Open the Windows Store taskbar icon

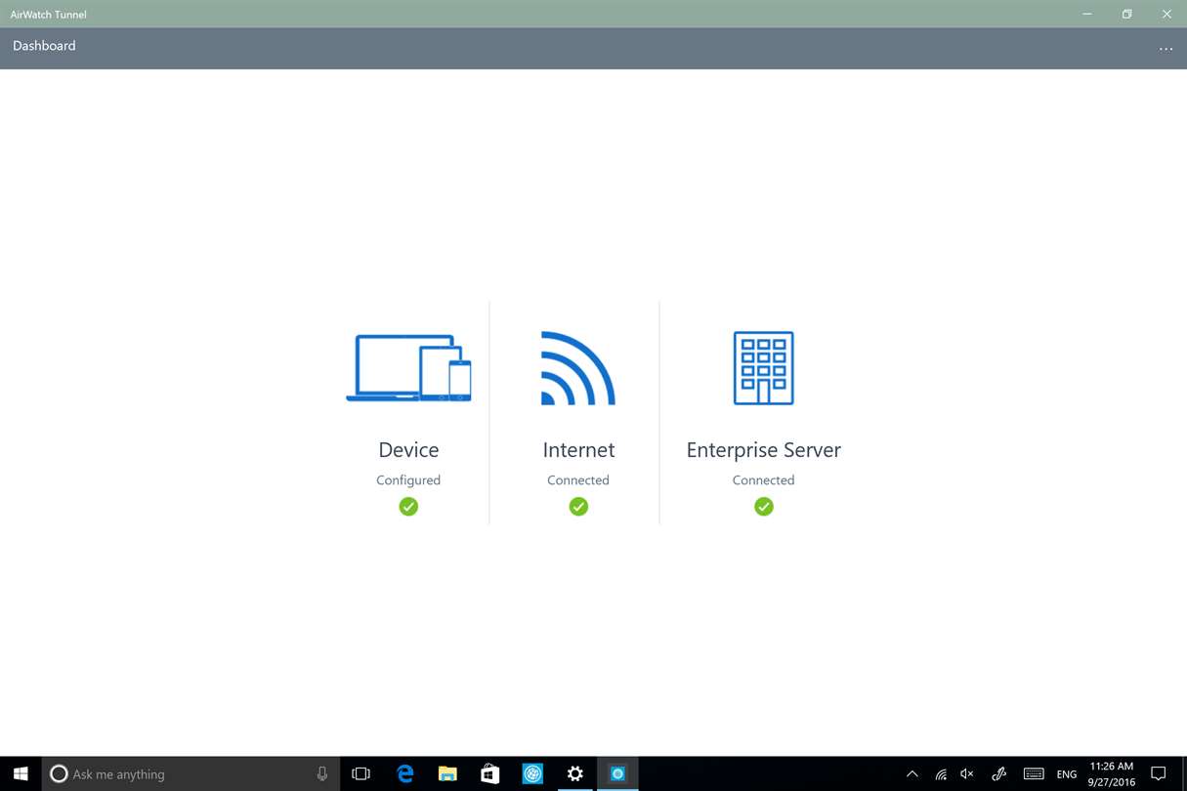pos(489,773)
